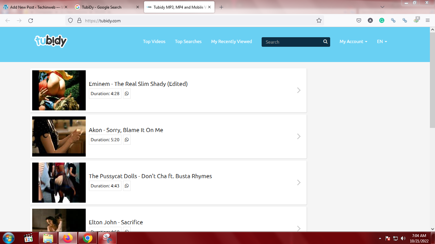The image size is (435, 244).
Task: Share Akon video via WhatsApp icon
Action: [127, 140]
